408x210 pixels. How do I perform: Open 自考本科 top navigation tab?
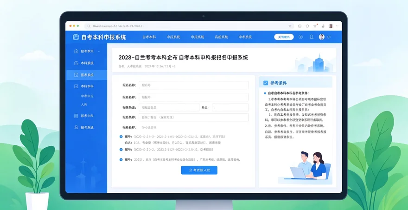click(x=149, y=37)
